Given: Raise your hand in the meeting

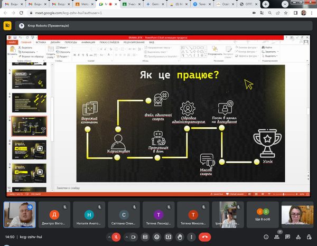Looking at the screenshot, I should click(180, 237).
